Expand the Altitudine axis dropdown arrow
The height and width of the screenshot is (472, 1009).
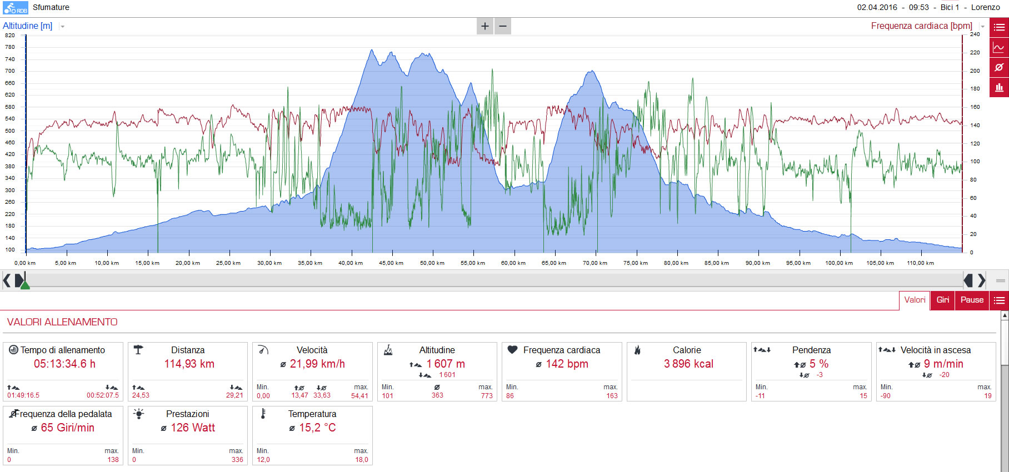(x=62, y=27)
